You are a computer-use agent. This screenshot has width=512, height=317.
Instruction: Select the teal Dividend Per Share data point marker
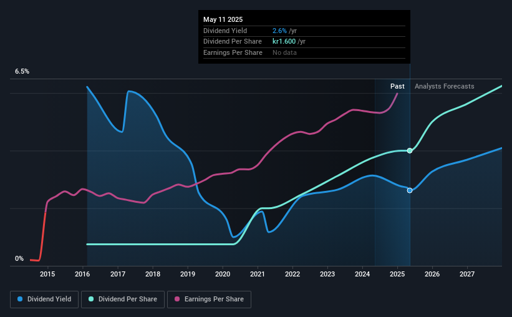[x=410, y=150]
